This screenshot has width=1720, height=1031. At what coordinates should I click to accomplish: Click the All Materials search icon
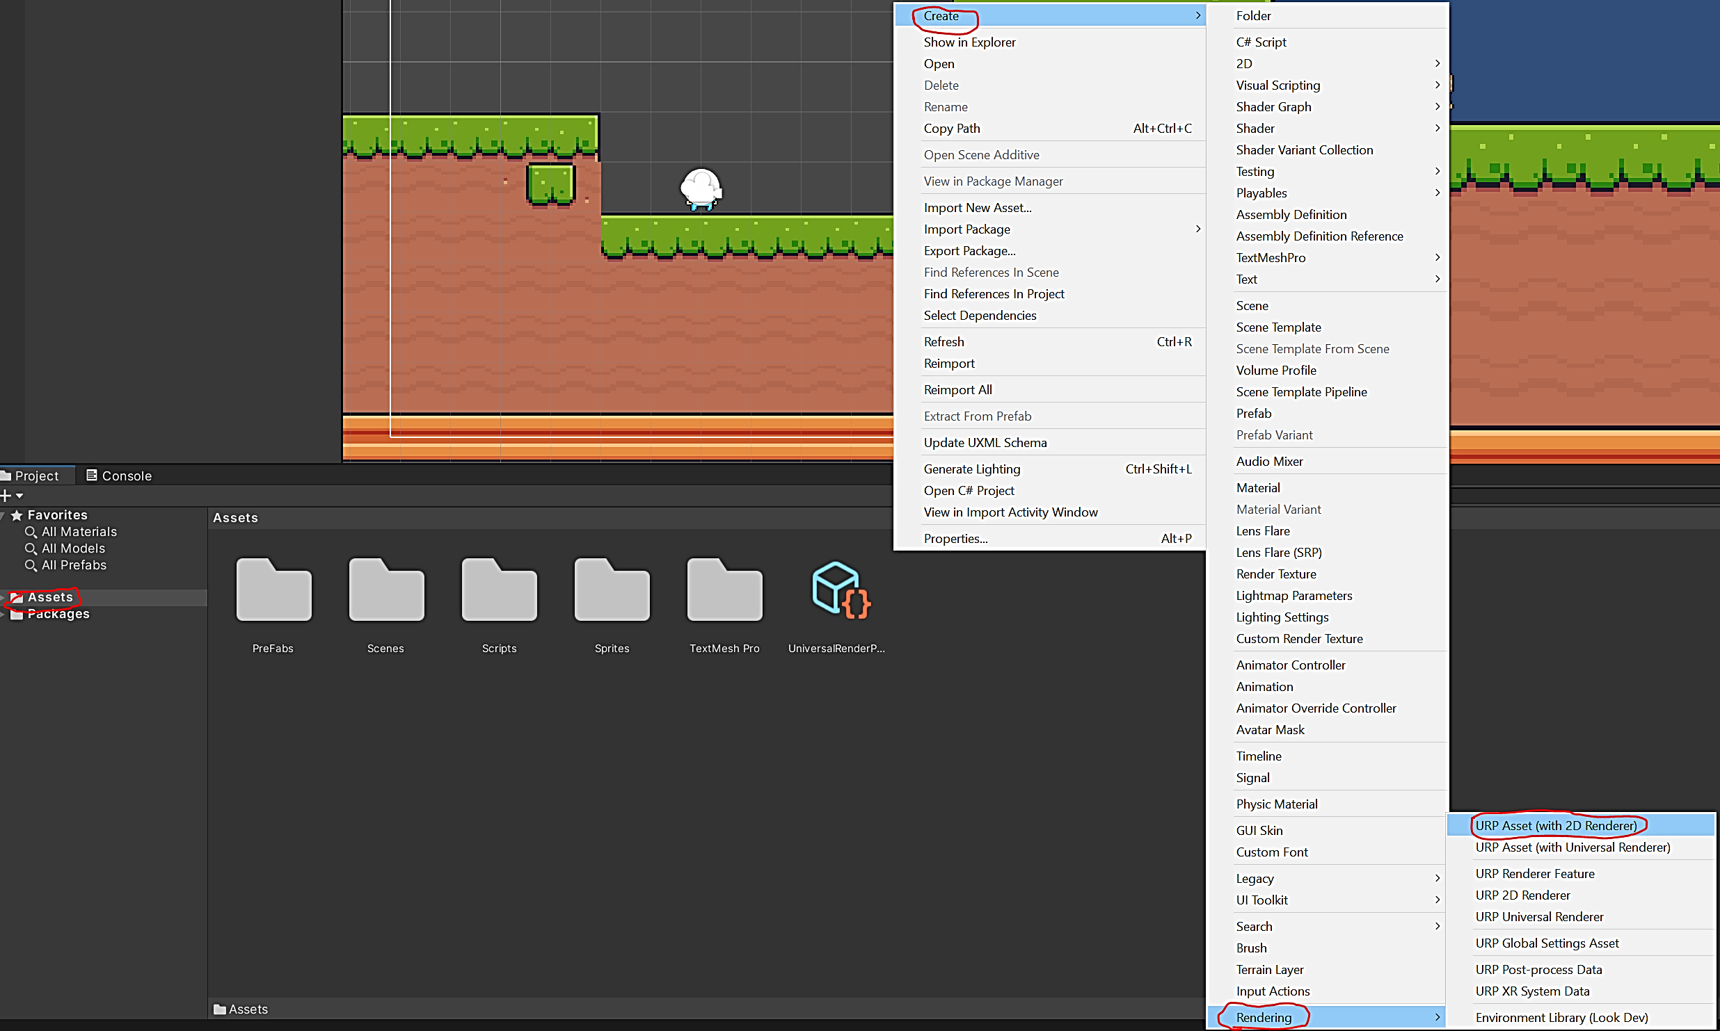[x=31, y=532]
